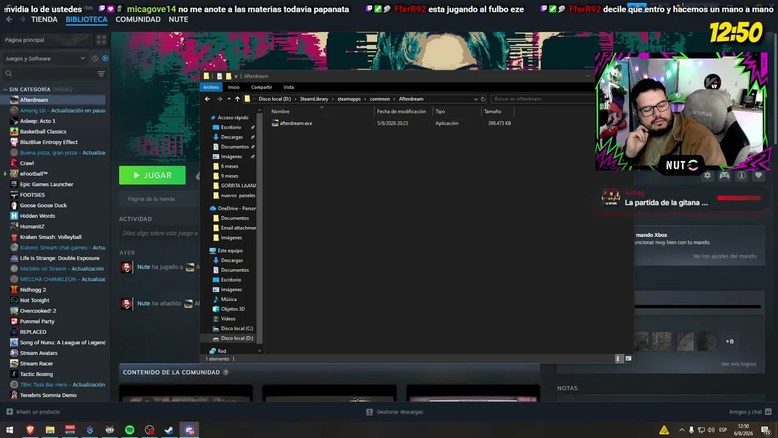Open the Steam library grid view icon

tap(101, 40)
